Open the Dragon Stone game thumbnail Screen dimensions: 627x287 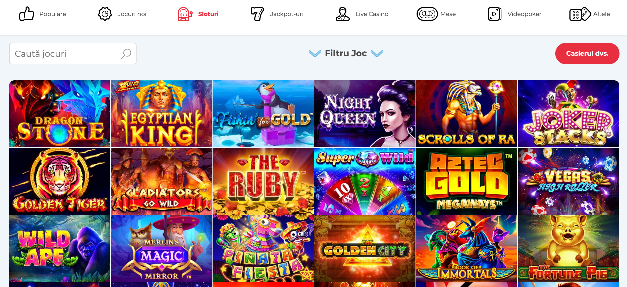click(60, 114)
